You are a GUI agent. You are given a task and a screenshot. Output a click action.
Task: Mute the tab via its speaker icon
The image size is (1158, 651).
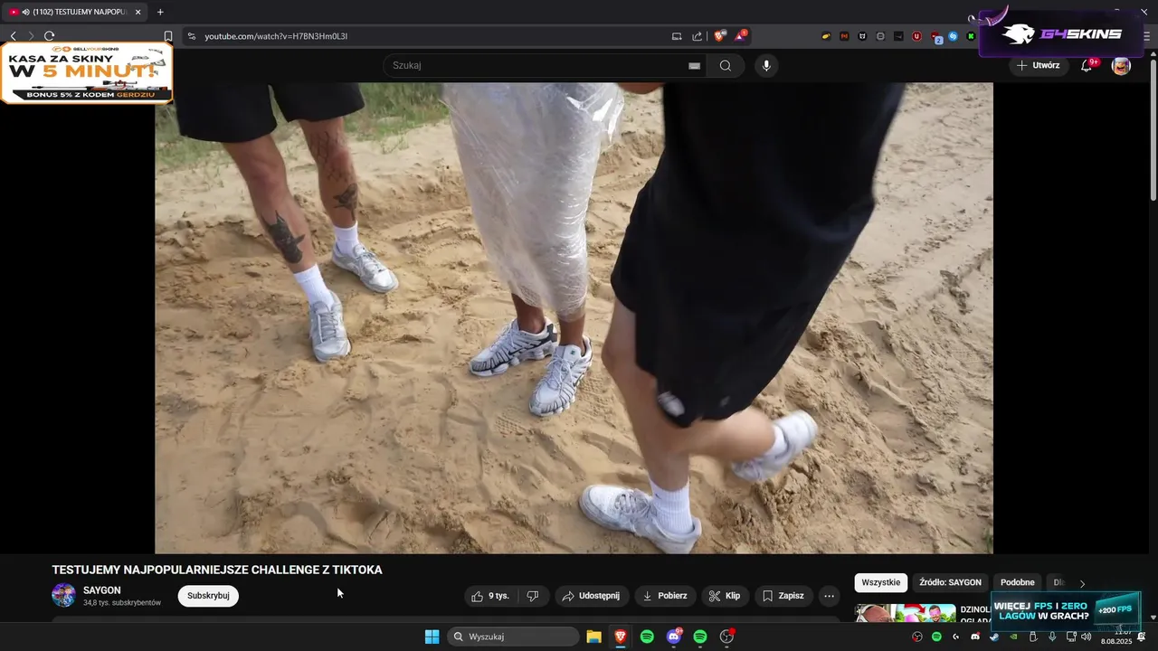pyautogui.click(x=24, y=12)
